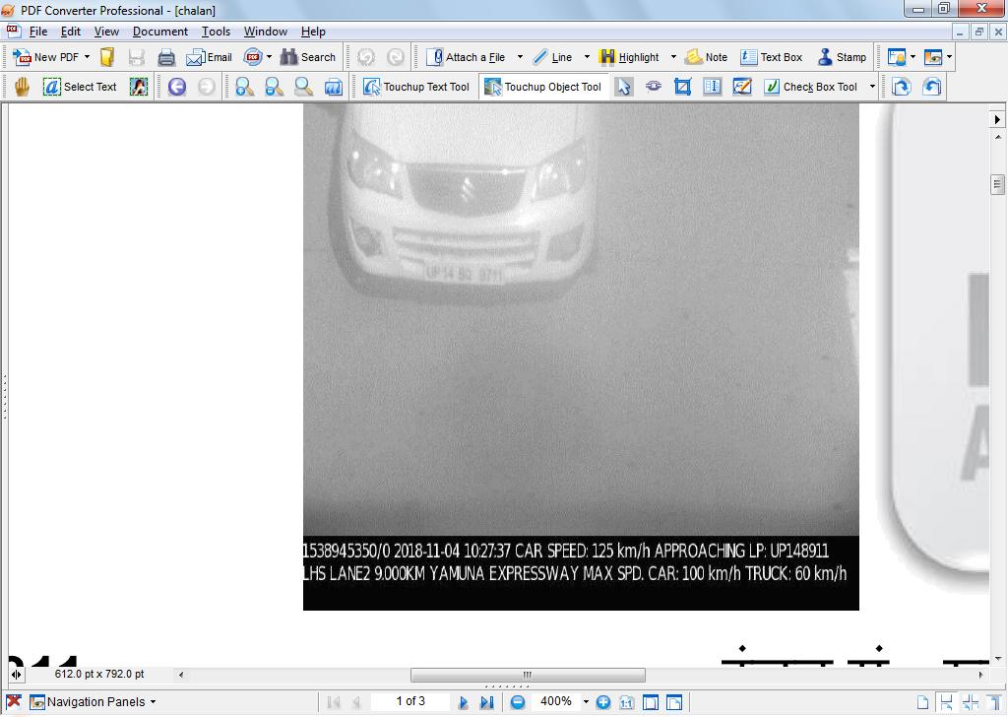Screen dimensions: 1008x717
Task: Go to next page arrow
Action: [x=463, y=702]
